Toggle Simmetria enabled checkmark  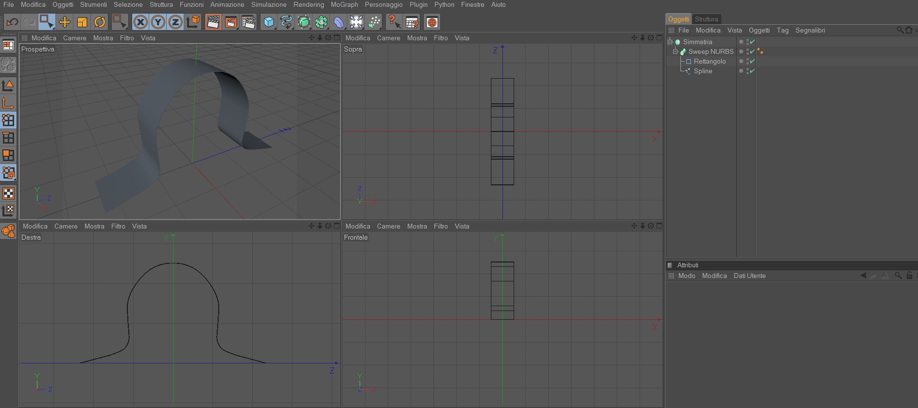[x=752, y=42]
